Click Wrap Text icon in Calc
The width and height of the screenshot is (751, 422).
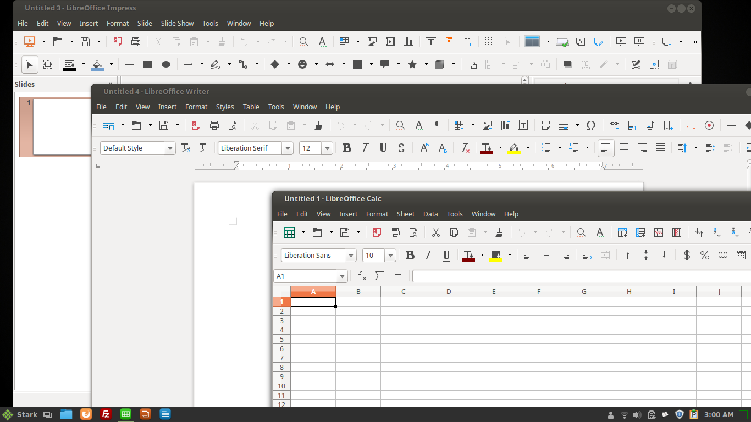(587, 255)
